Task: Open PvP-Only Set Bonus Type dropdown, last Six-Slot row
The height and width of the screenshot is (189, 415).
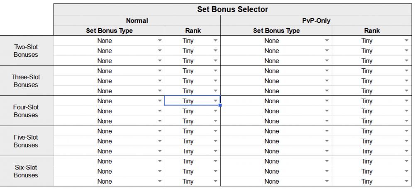Action: (327, 181)
